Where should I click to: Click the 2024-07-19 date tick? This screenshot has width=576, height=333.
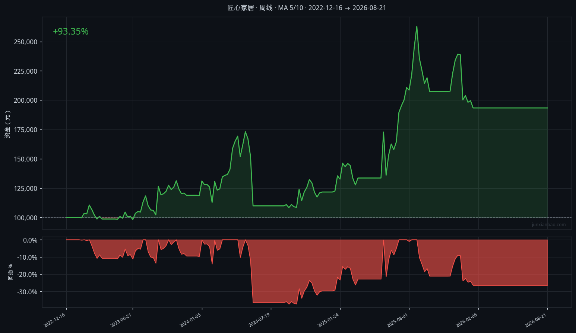click(259, 320)
